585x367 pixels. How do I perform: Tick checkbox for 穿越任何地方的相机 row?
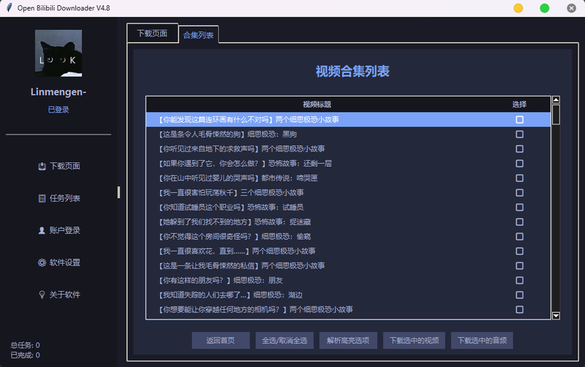[519, 309]
